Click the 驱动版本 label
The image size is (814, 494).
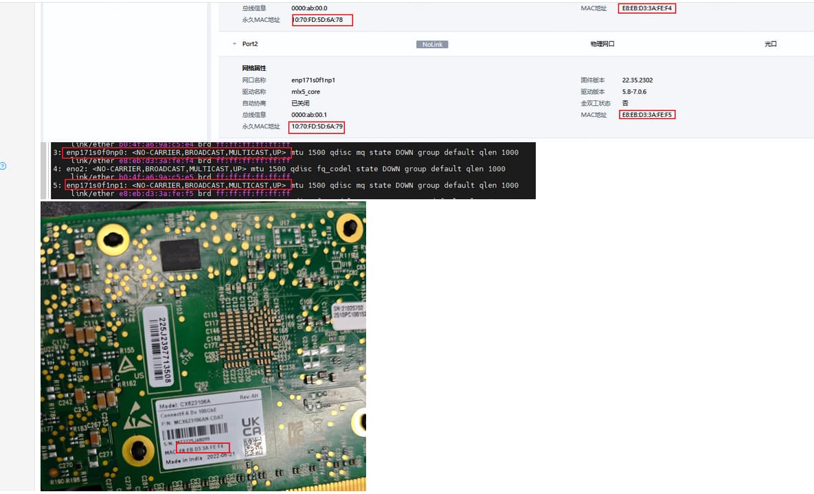point(592,92)
